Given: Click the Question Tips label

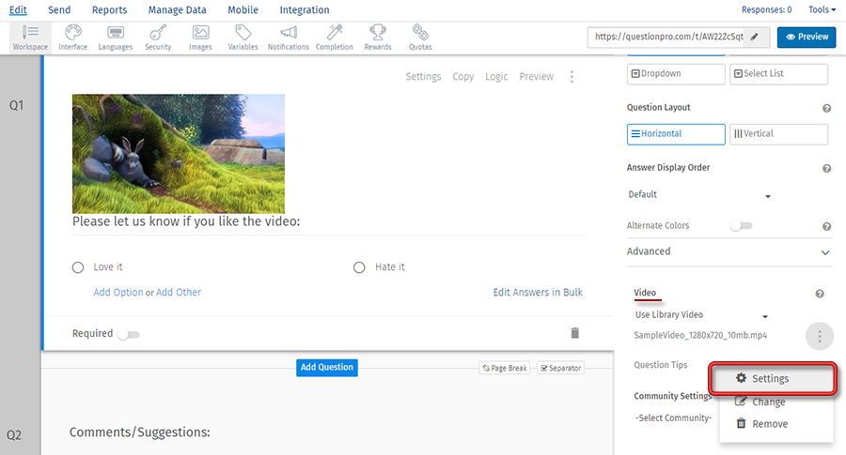Looking at the screenshot, I should (x=661, y=365).
